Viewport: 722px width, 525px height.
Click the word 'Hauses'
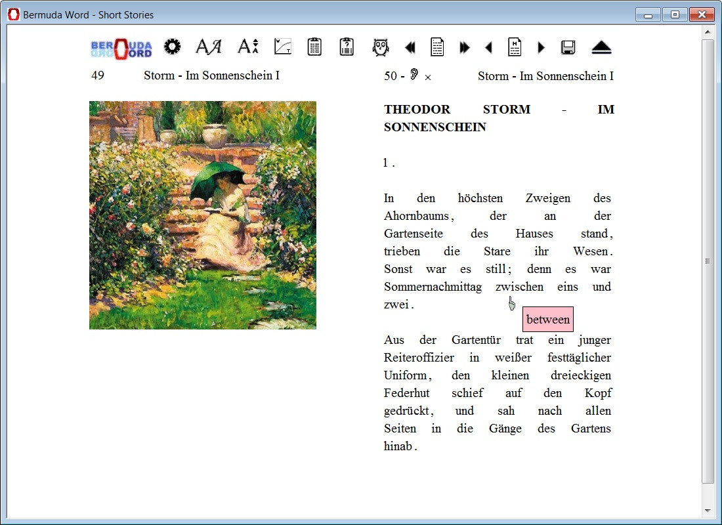[x=534, y=234]
